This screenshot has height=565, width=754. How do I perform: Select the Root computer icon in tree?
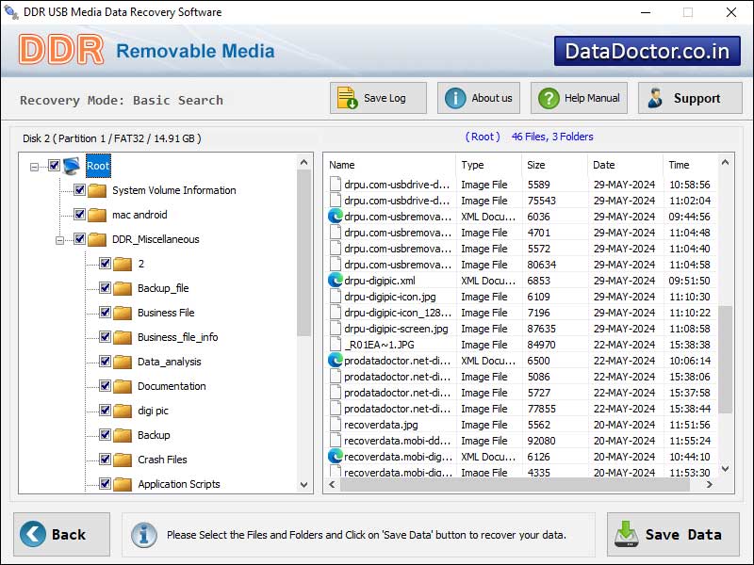(x=73, y=166)
